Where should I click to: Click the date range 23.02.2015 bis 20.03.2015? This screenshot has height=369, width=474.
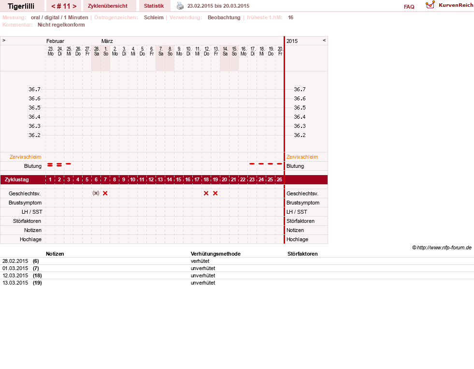[218, 6]
